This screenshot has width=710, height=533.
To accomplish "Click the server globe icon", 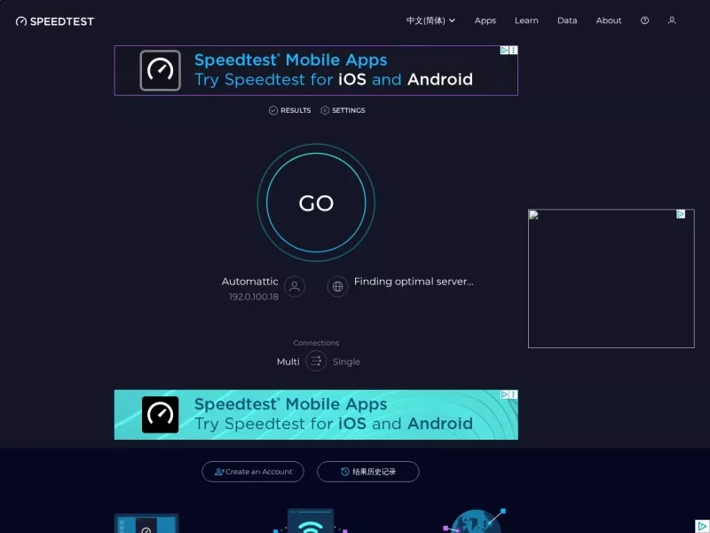I will pos(338,286).
